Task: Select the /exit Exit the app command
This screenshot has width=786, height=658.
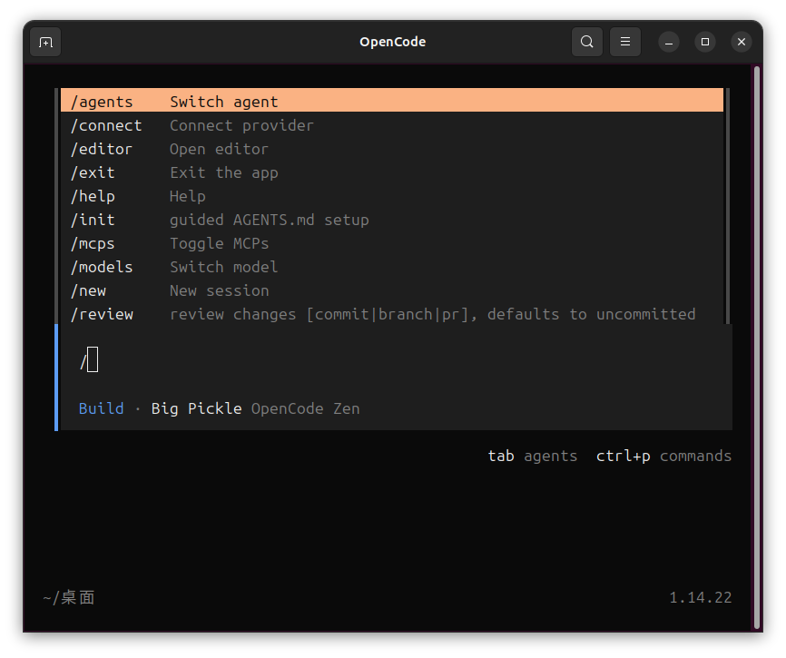Action: 392,172
